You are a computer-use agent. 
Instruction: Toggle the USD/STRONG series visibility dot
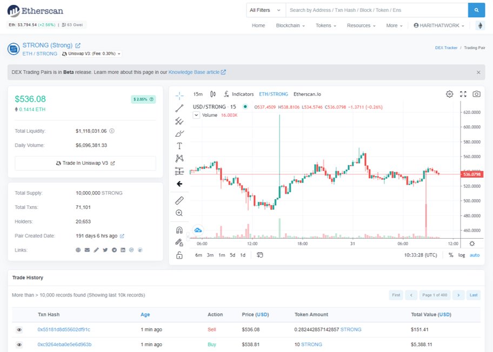point(245,107)
